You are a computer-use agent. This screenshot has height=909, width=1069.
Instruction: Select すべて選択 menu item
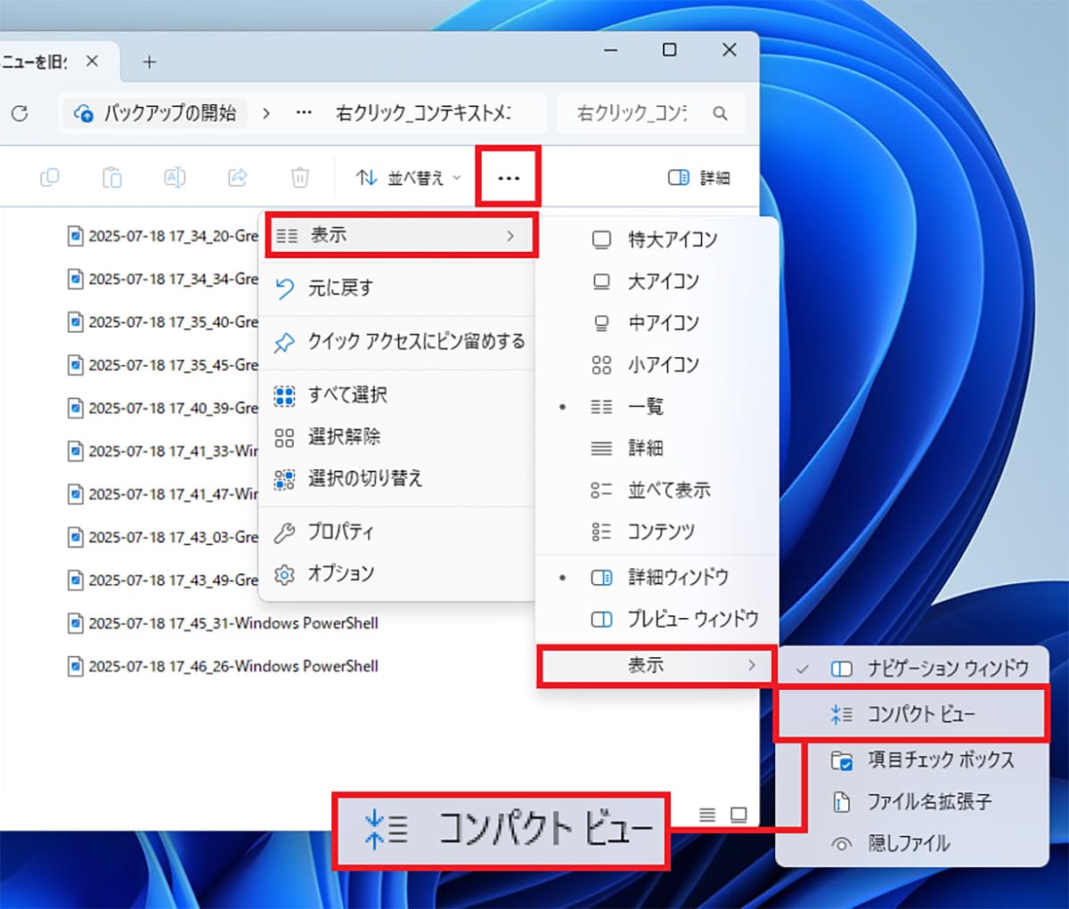[396, 394]
